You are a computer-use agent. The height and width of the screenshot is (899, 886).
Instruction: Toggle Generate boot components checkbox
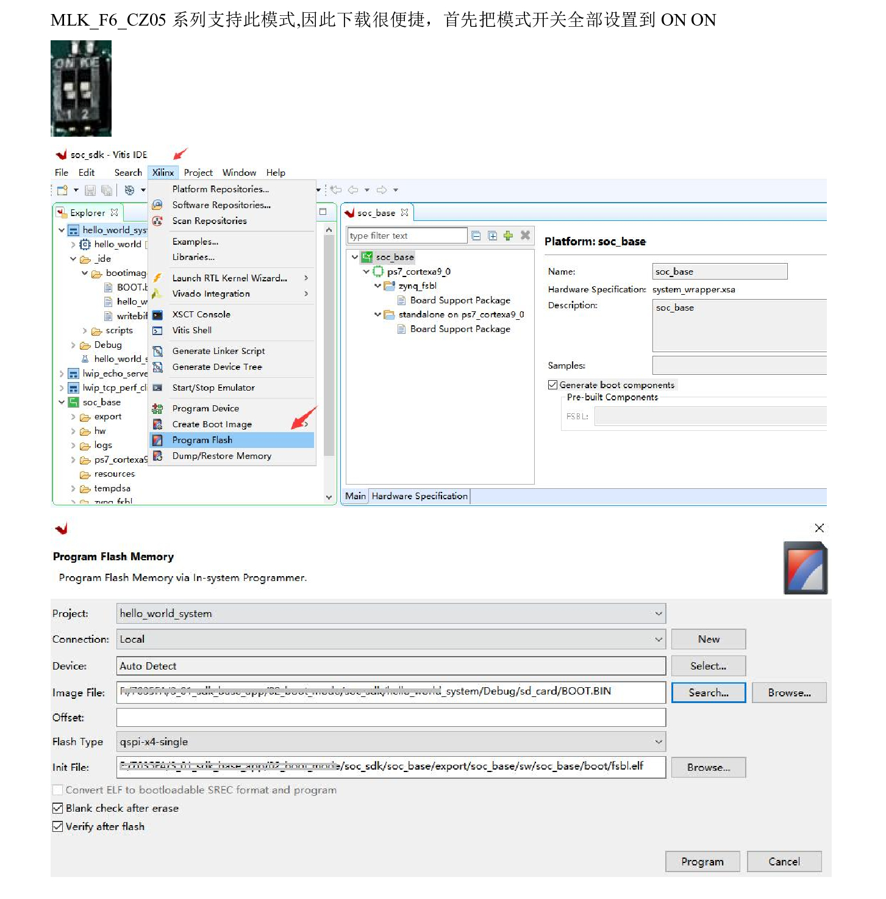(552, 385)
